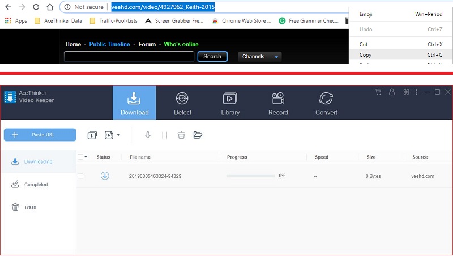Click the veehd search input field
The image size is (453, 256).
click(129, 56)
